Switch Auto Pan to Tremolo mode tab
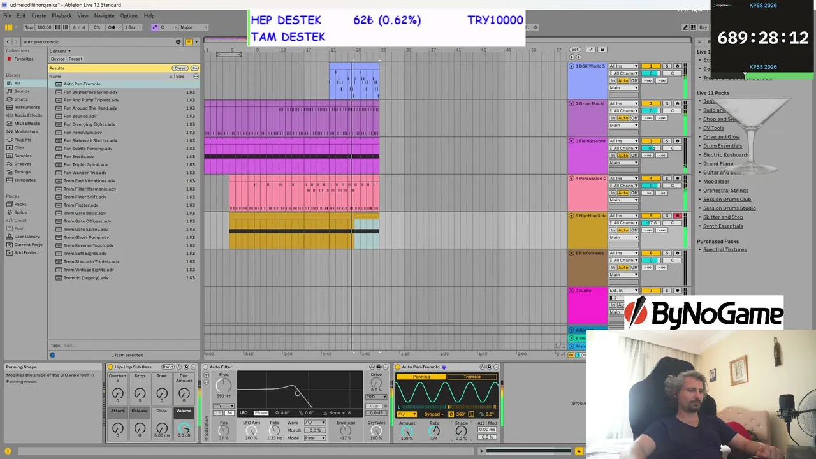This screenshot has height=459, width=816. click(x=472, y=377)
